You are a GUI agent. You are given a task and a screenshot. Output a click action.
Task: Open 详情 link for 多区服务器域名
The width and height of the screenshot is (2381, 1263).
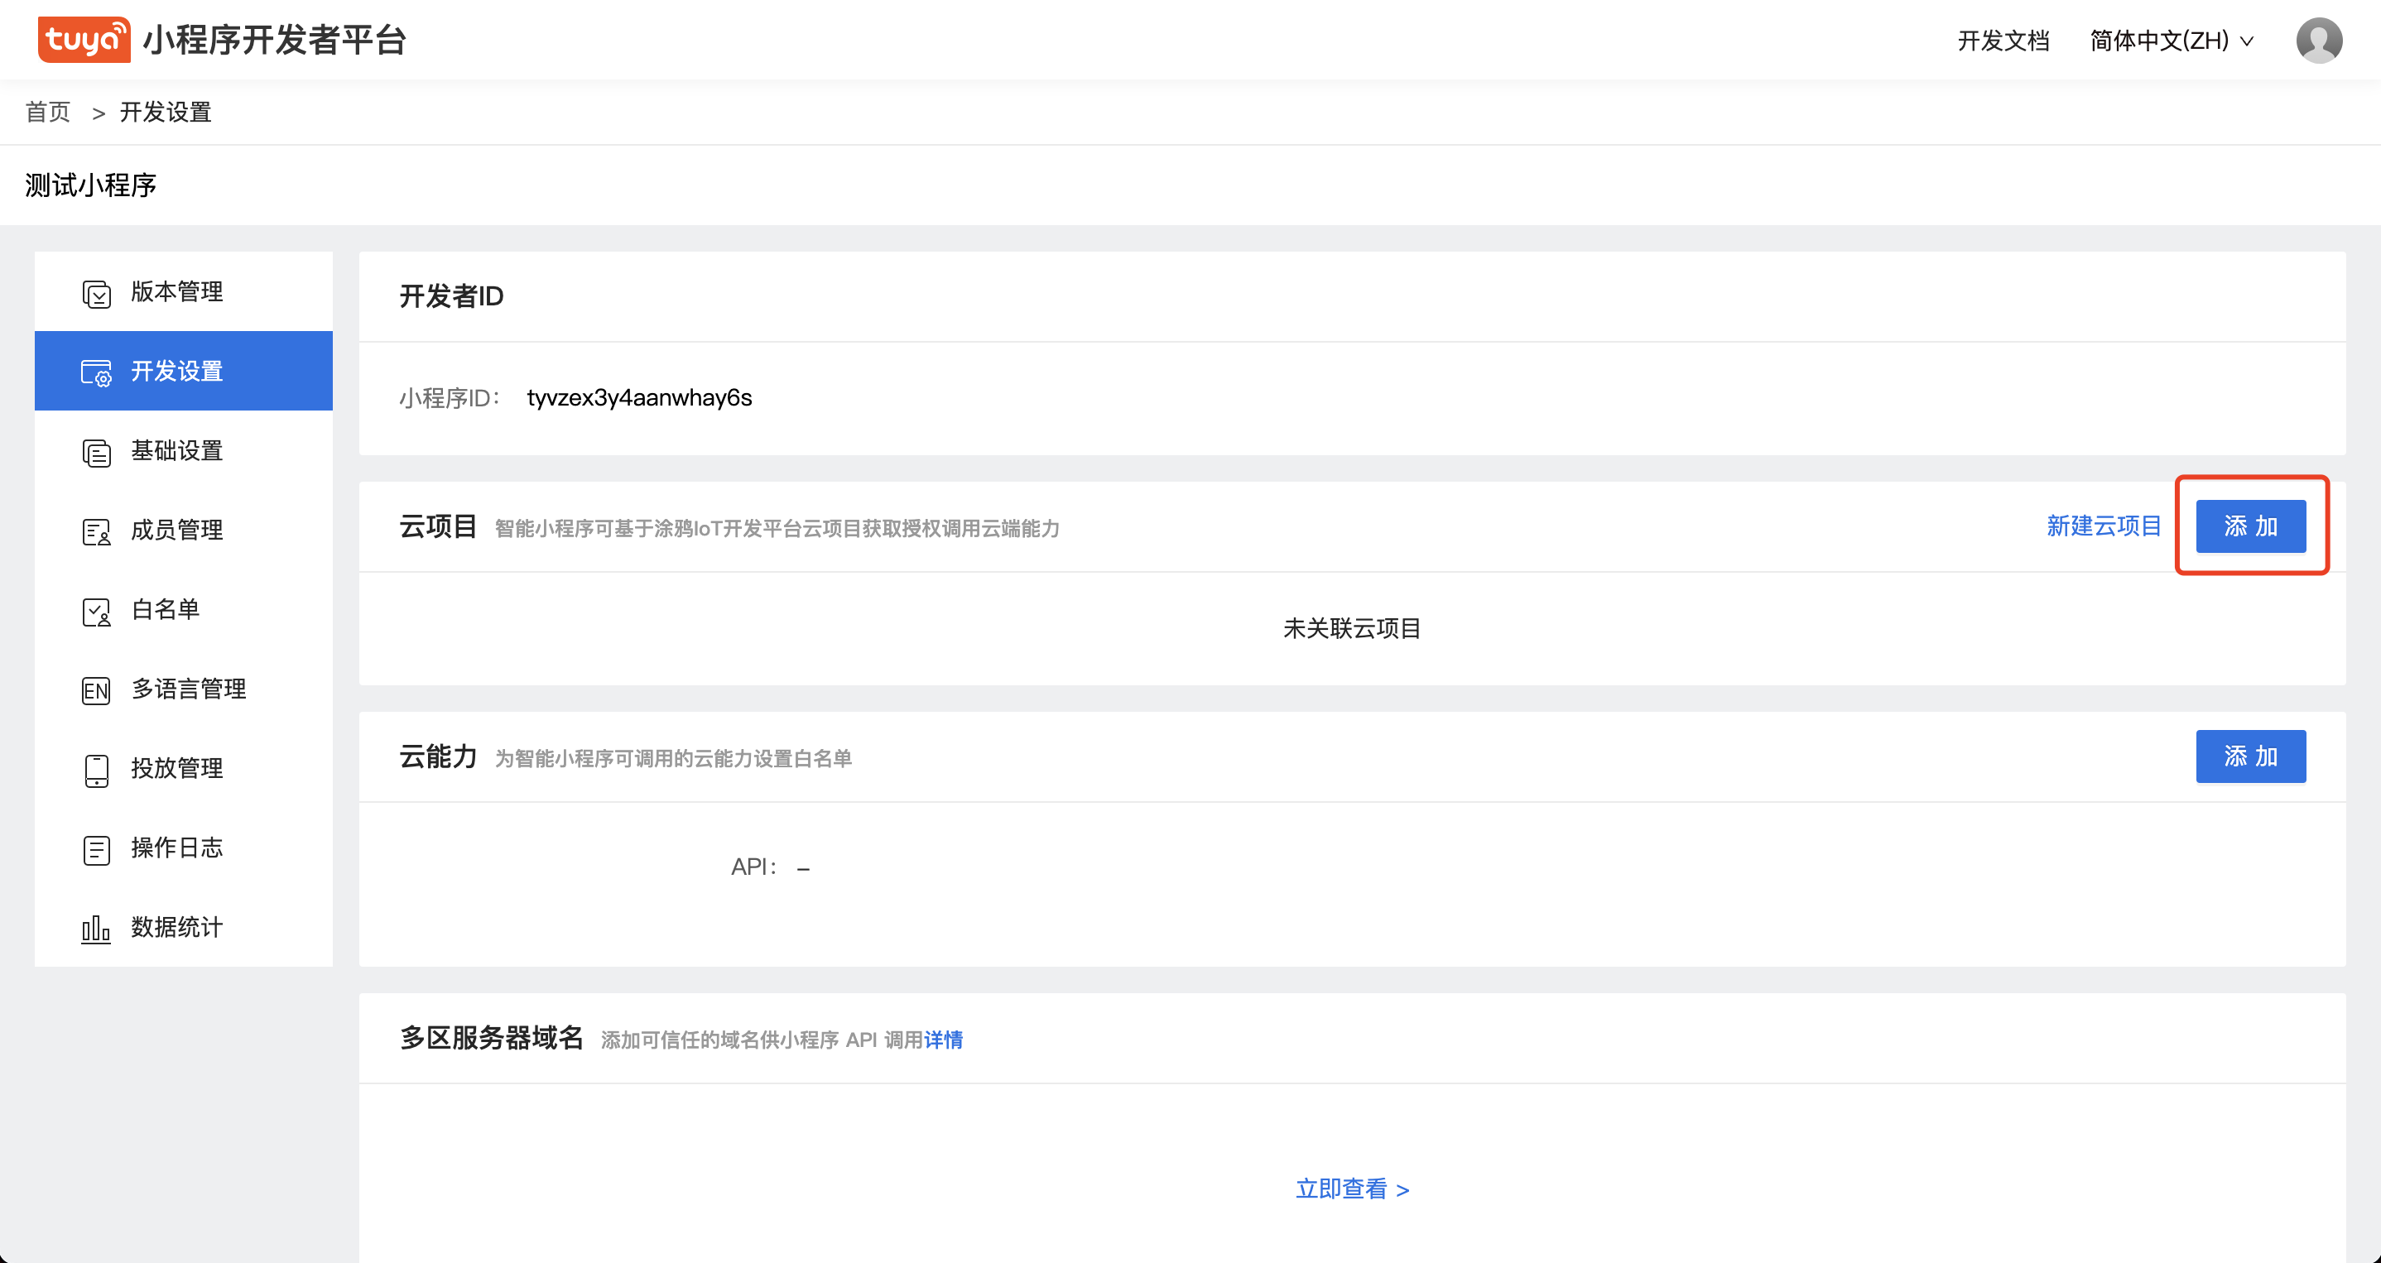click(943, 1040)
